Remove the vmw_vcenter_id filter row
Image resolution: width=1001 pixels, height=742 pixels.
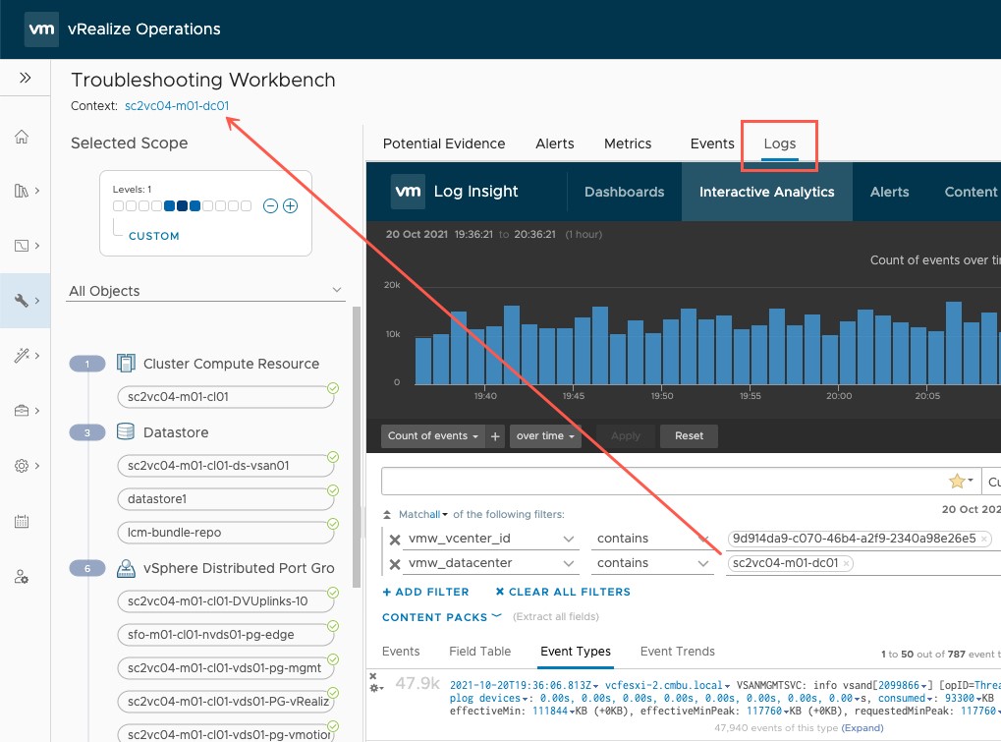tap(395, 540)
